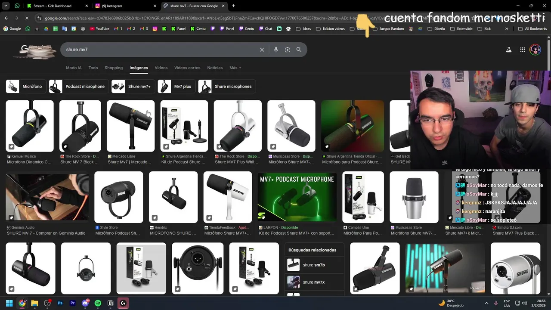Open the WhatsApp pinned tab

point(17,6)
